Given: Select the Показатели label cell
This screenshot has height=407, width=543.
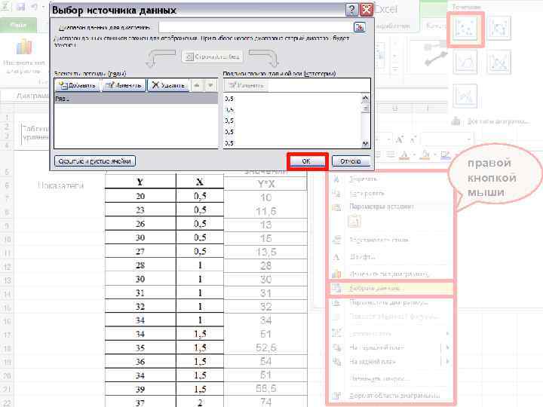Looking at the screenshot, I should [60, 185].
